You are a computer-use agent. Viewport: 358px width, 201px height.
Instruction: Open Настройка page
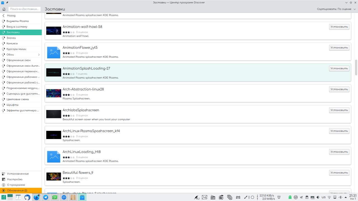click(21, 179)
